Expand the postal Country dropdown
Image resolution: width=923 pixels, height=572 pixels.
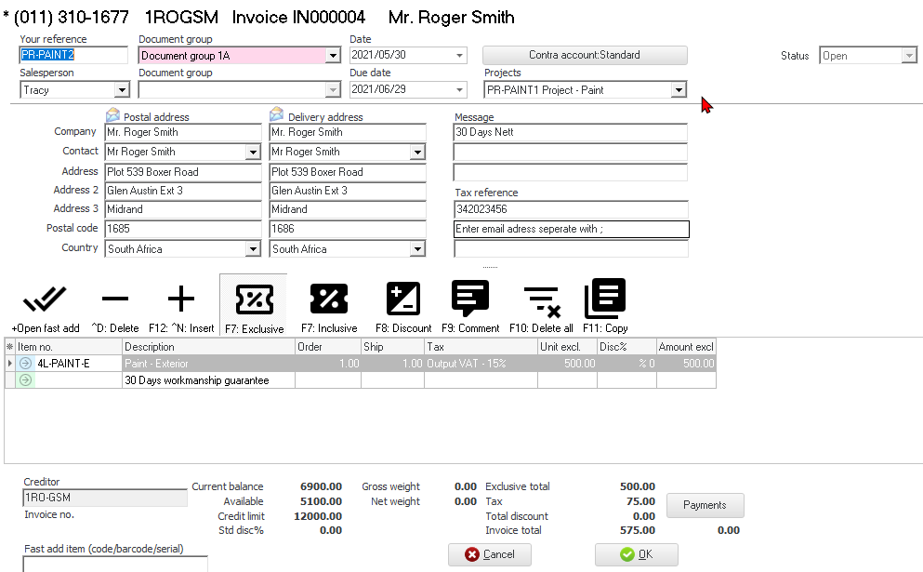click(x=253, y=249)
